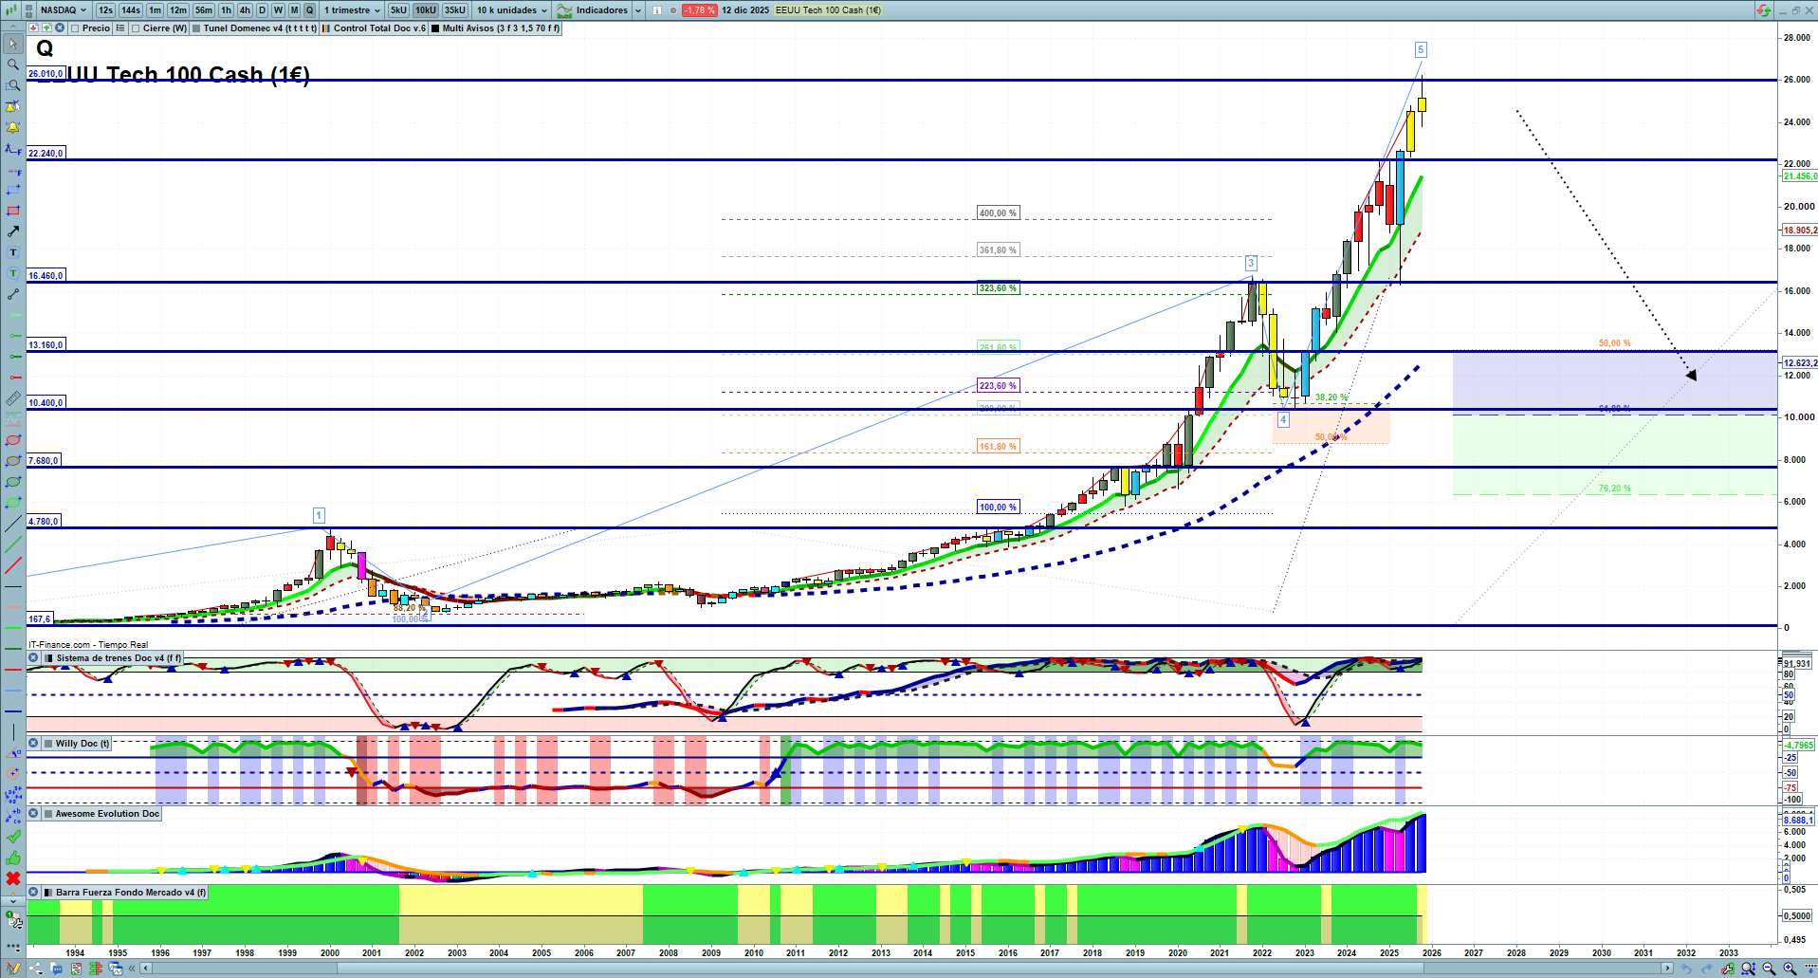Activate the magnifier zoom tool

tap(13, 65)
